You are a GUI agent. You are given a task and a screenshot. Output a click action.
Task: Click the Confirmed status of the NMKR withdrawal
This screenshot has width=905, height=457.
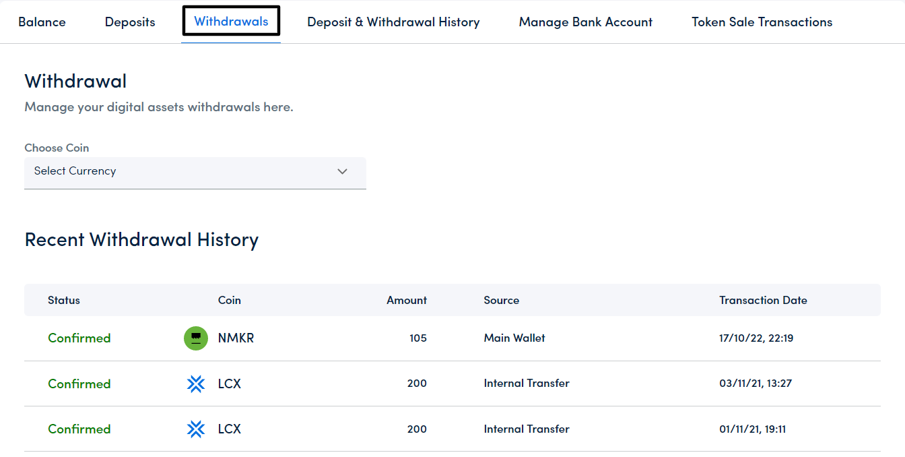point(79,338)
